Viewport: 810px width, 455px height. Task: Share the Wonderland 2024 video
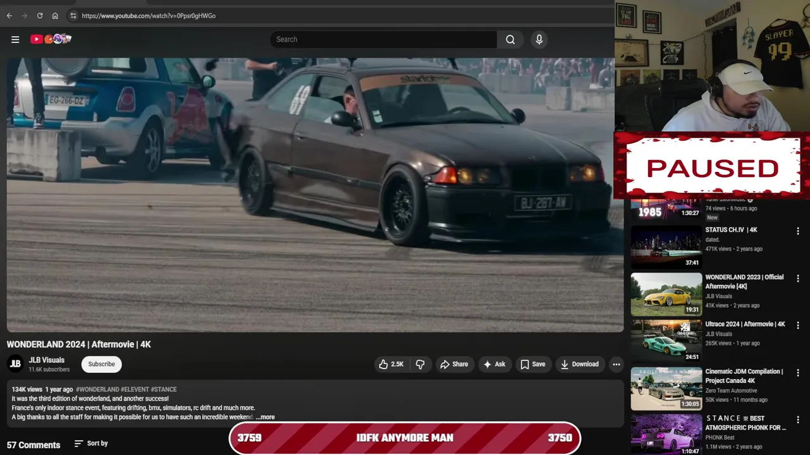coord(454,364)
